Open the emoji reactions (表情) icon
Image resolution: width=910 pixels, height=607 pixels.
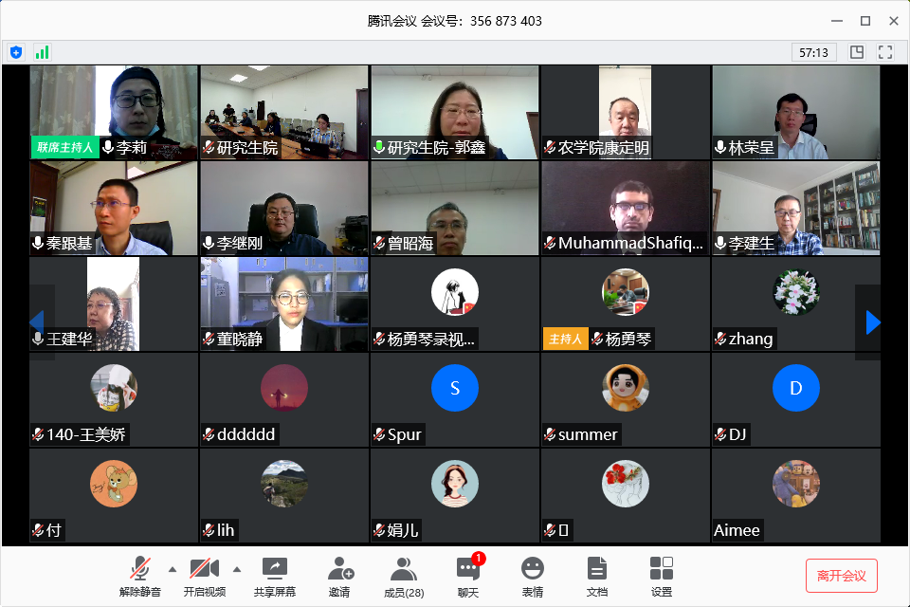pyautogui.click(x=532, y=577)
